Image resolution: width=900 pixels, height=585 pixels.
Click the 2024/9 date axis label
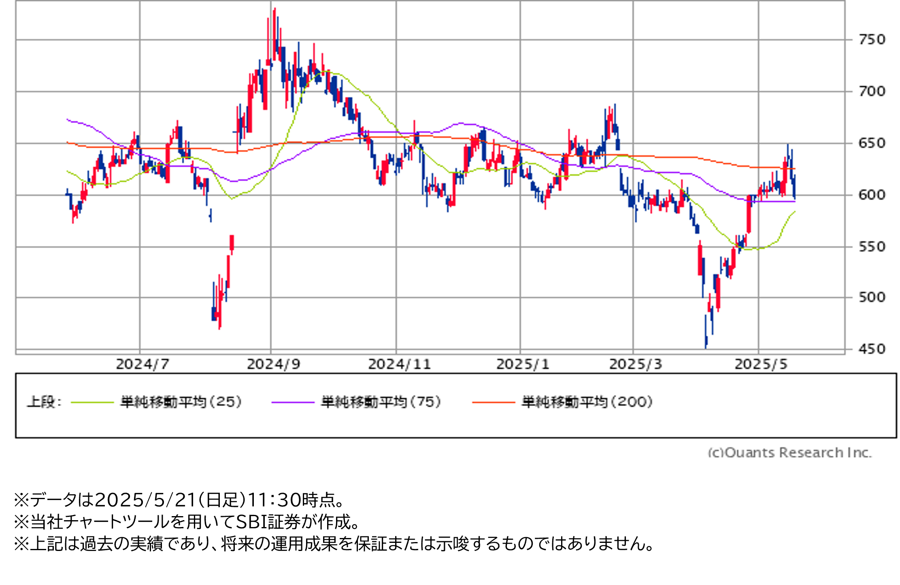point(273,364)
